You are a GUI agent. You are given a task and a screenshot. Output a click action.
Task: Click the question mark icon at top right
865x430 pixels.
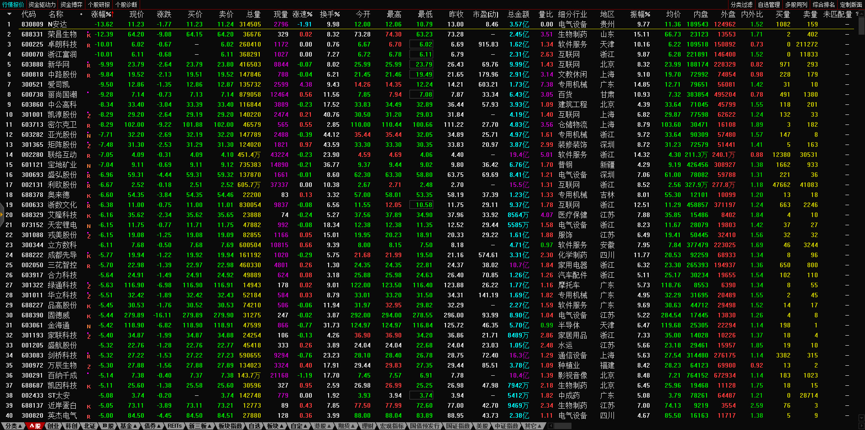[x=857, y=14]
